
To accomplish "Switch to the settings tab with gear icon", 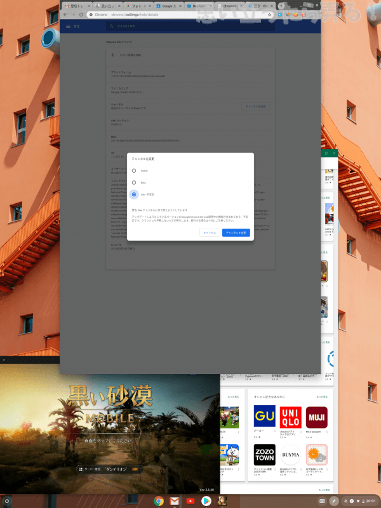I will (x=261, y=6).
